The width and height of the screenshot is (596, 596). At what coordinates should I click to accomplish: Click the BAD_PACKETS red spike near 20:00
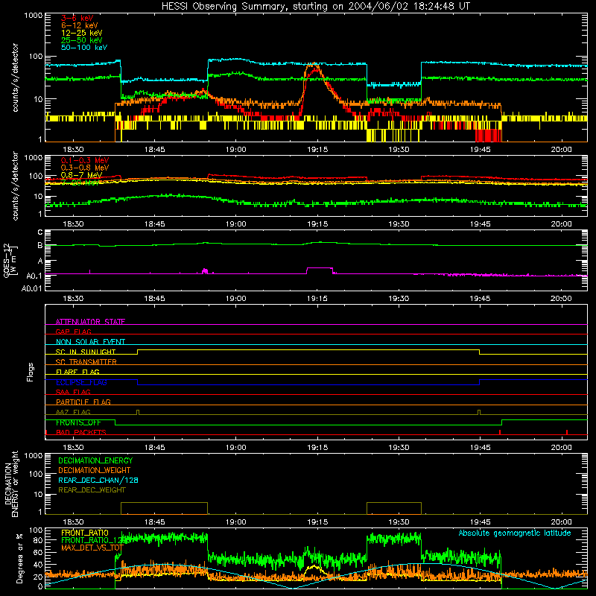(x=567, y=432)
